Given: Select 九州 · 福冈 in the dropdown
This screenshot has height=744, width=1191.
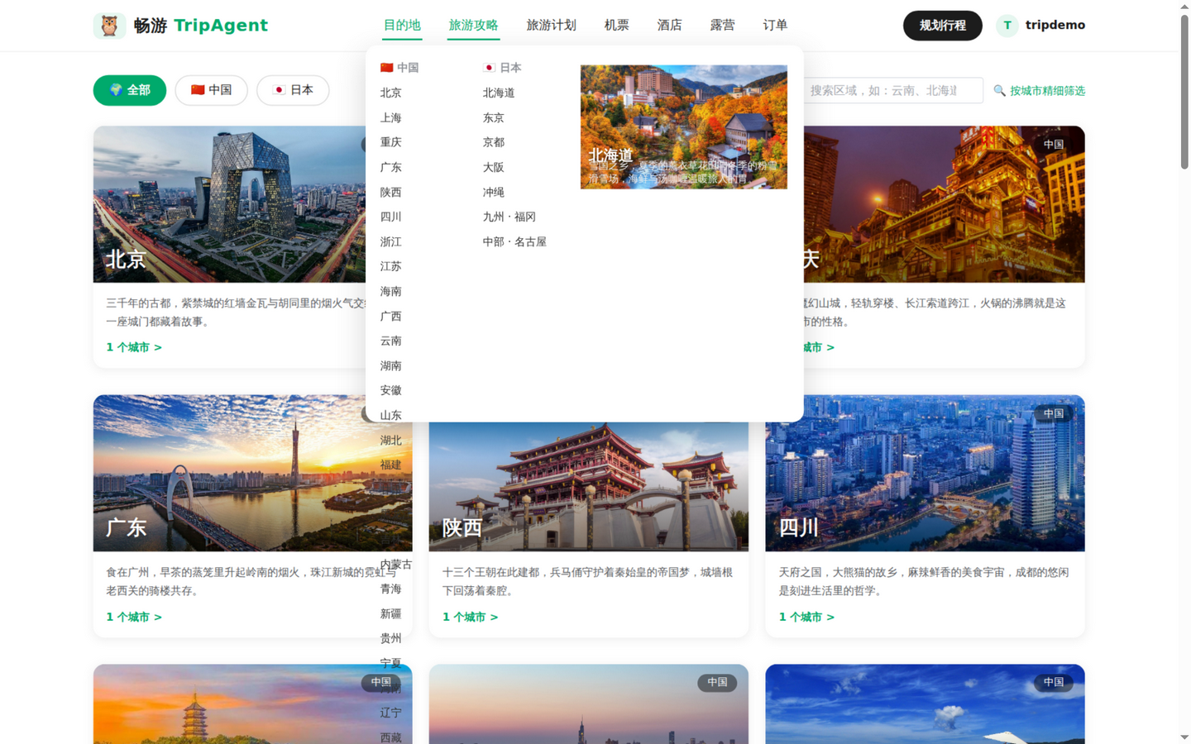Looking at the screenshot, I should point(509,217).
